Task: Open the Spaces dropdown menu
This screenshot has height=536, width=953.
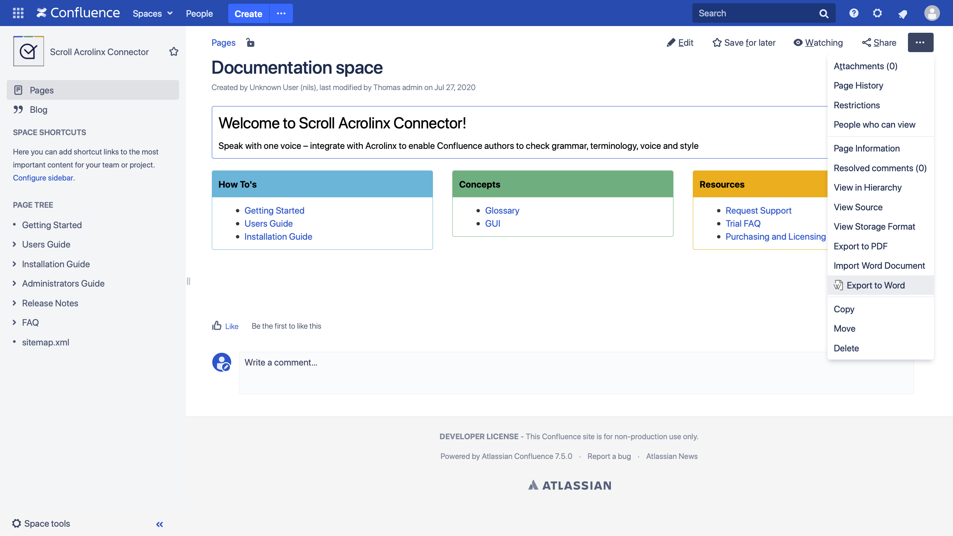Action: pyautogui.click(x=153, y=14)
